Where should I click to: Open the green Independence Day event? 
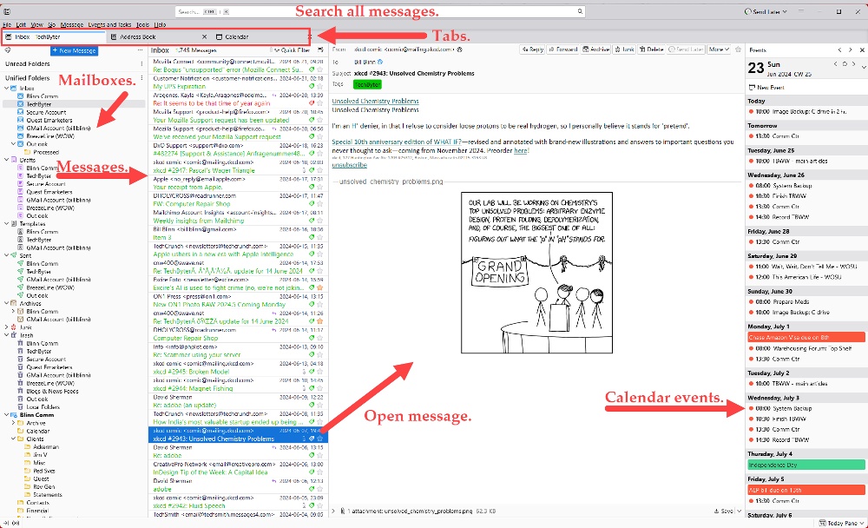806,465
